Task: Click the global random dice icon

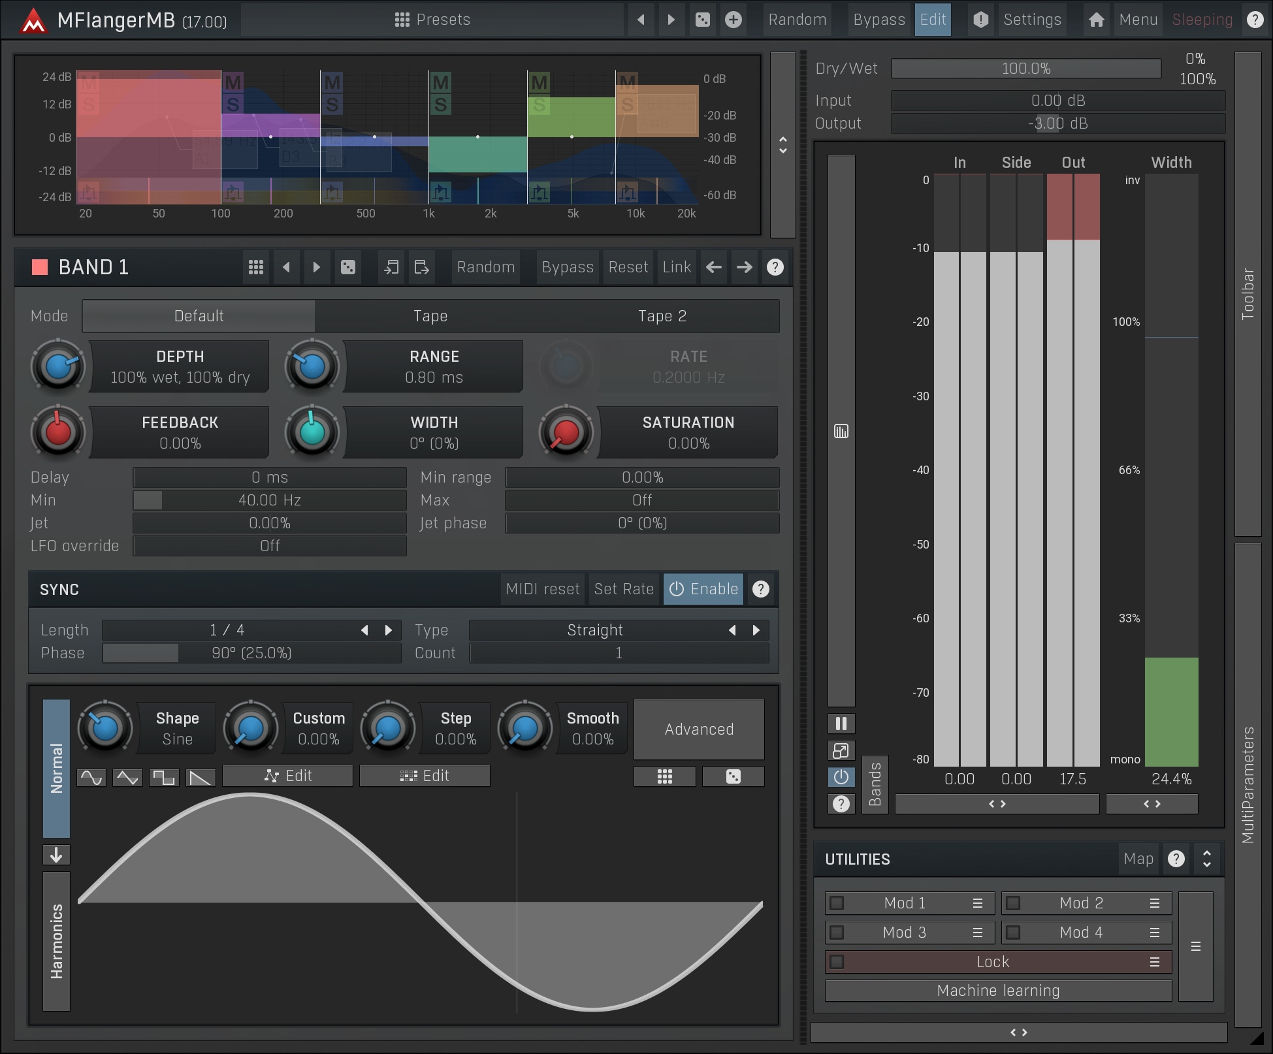Action: tap(702, 20)
